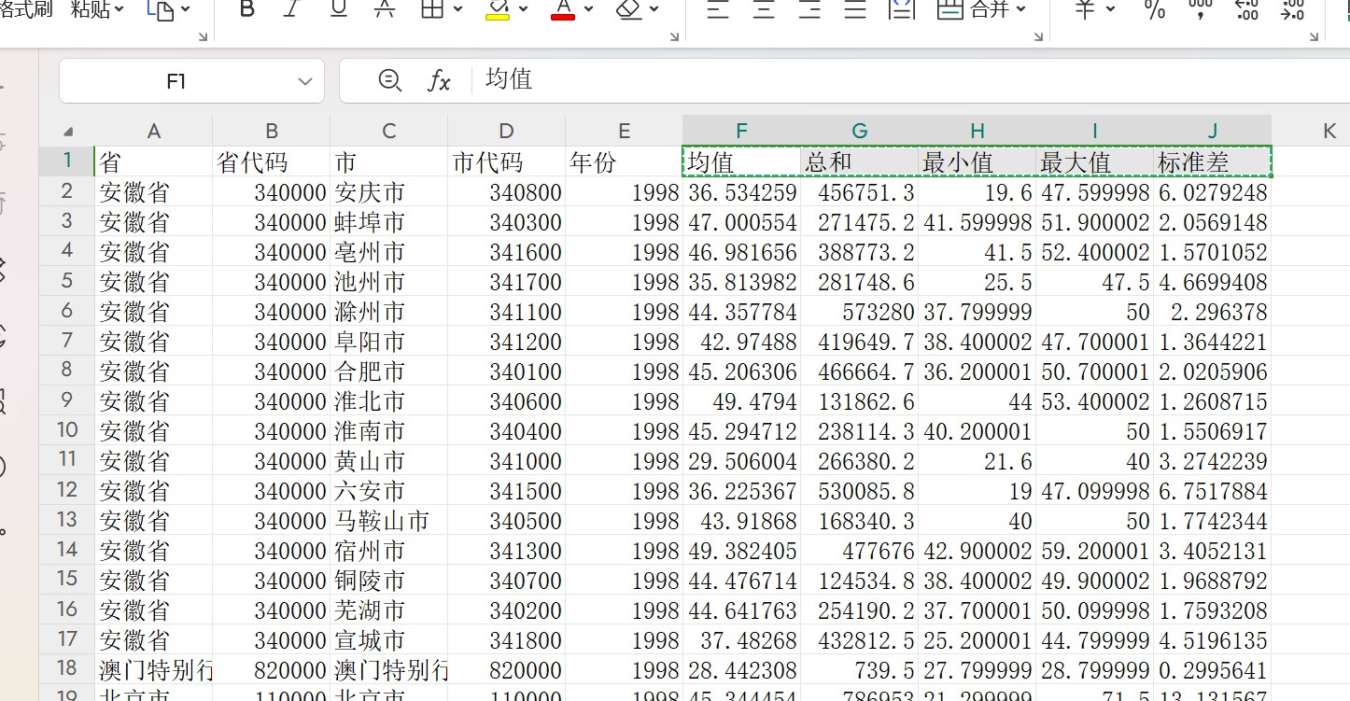The width and height of the screenshot is (1350, 701).
Task: Apply currency yen number format
Action: tap(1085, 9)
